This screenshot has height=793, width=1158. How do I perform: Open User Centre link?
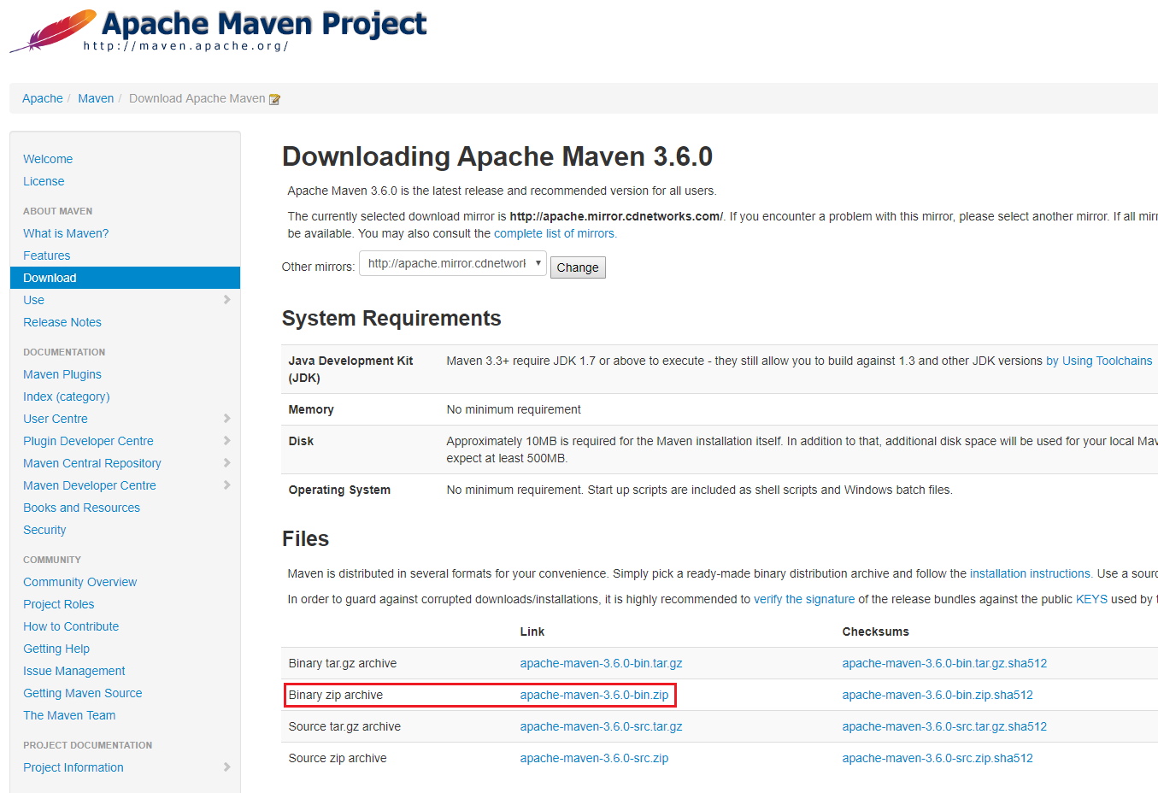(56, 419)
